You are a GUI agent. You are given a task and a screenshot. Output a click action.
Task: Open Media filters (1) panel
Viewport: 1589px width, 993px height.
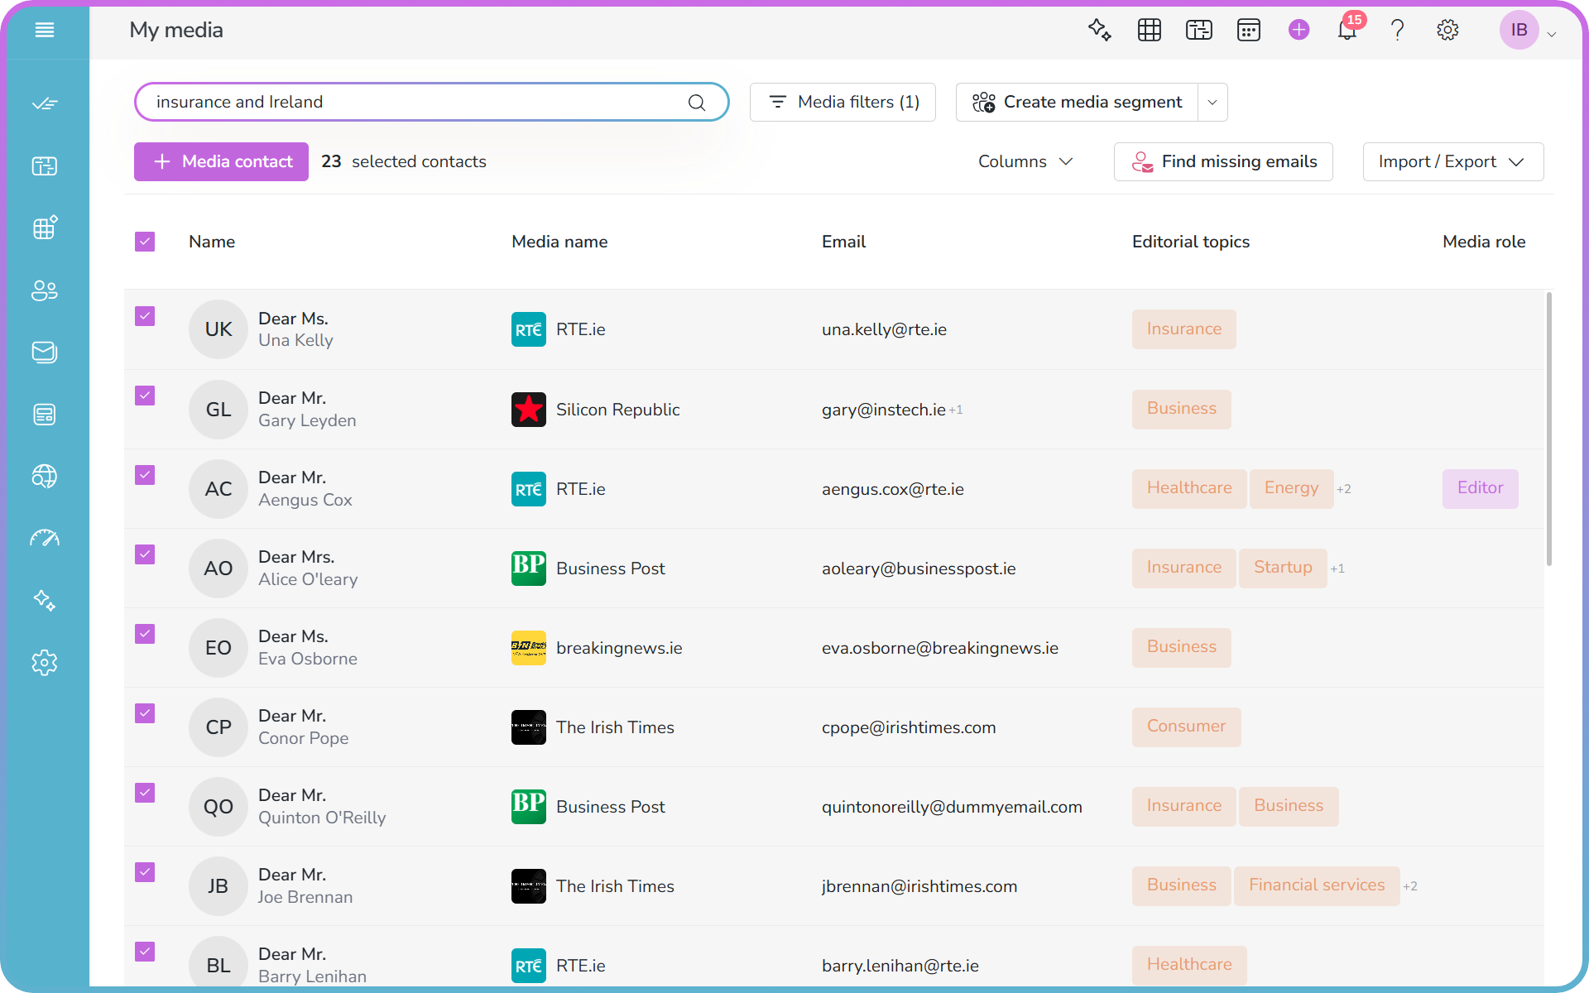pos(843,102)
